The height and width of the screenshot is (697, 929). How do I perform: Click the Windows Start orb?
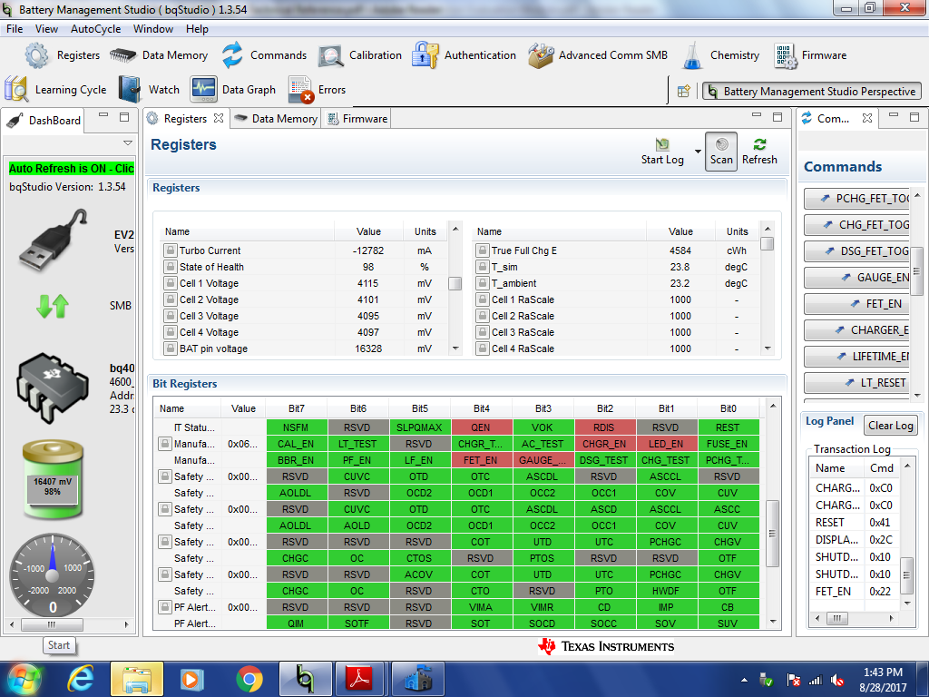pyautogui.click(x=24, y=679)
